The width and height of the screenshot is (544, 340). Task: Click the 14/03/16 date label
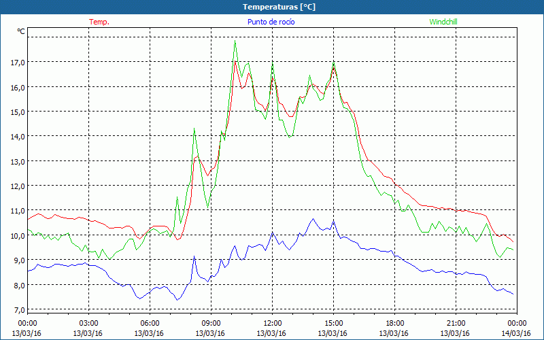tap(516, 333)
